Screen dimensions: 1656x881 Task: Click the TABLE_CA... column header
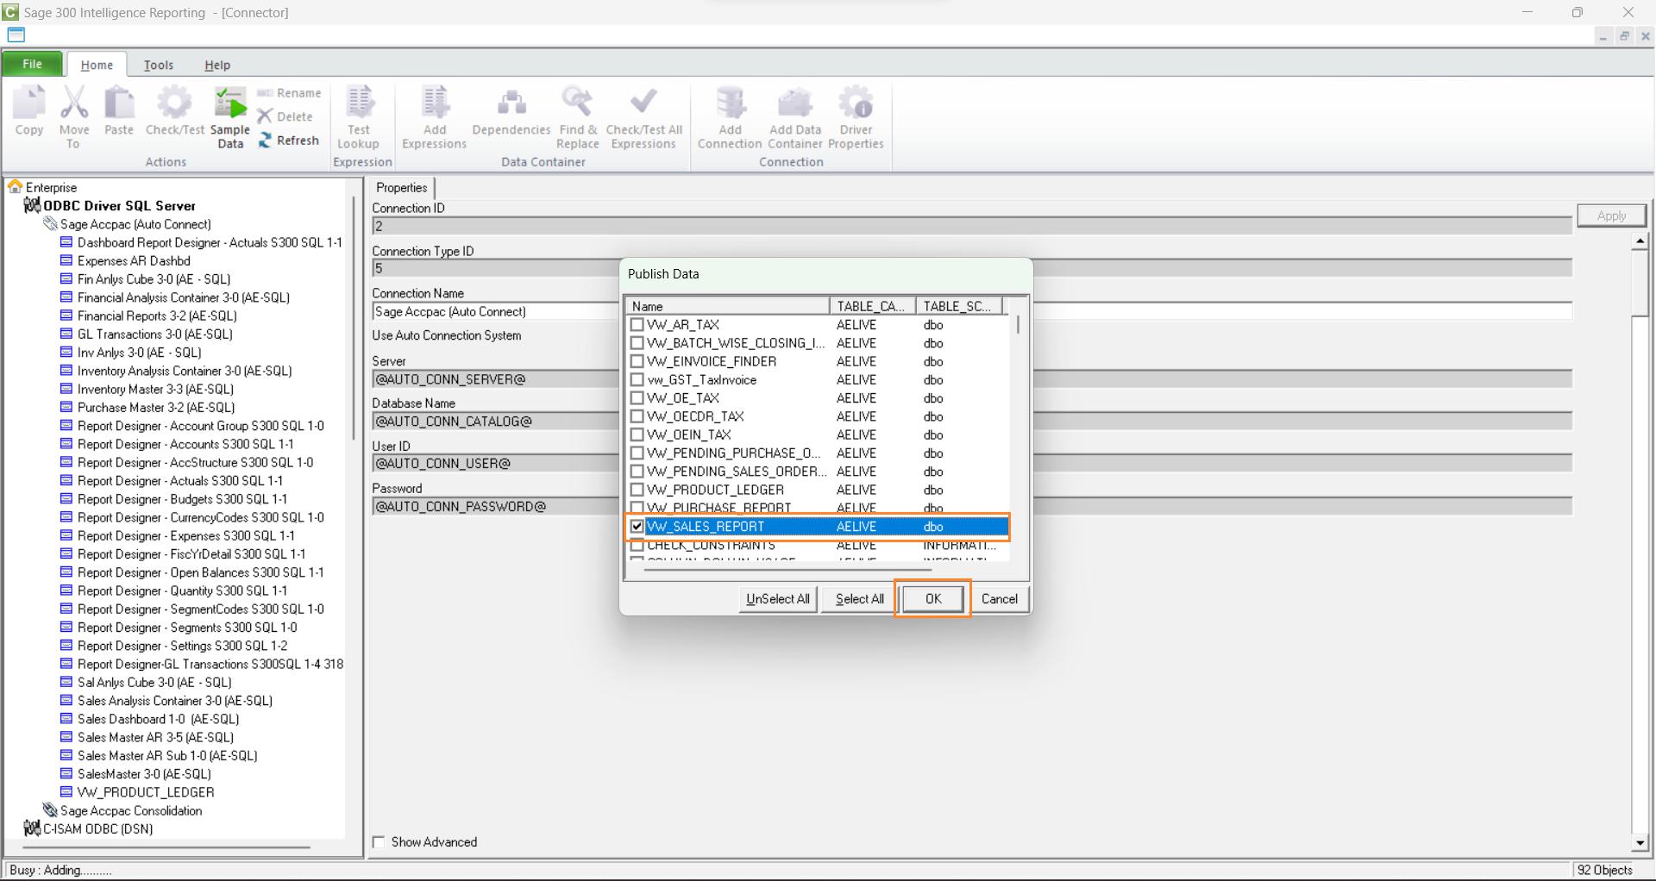872,306
